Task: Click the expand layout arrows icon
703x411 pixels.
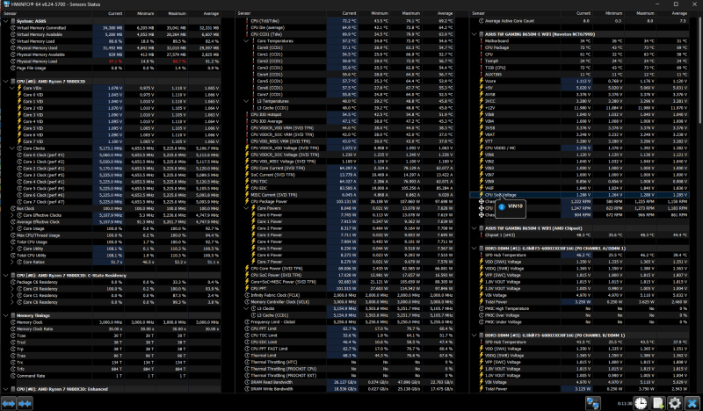Action: click(x=9, y=403)
